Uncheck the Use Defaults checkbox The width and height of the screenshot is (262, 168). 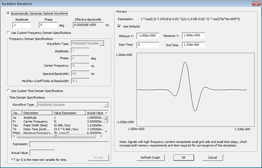(x=119, y=26)
